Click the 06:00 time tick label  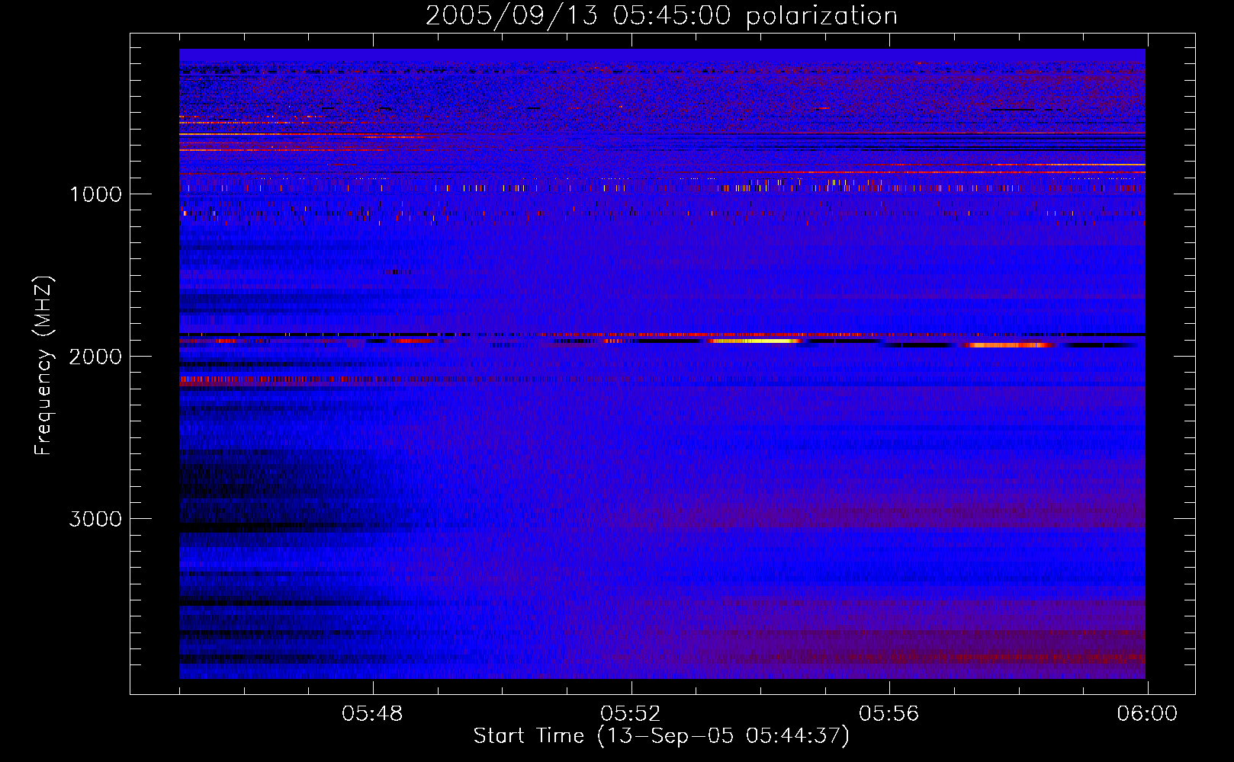point(1147,714)
